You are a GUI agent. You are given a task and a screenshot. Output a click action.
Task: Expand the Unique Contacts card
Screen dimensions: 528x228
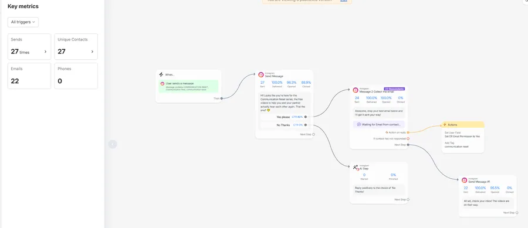click(x=76, y=46)
